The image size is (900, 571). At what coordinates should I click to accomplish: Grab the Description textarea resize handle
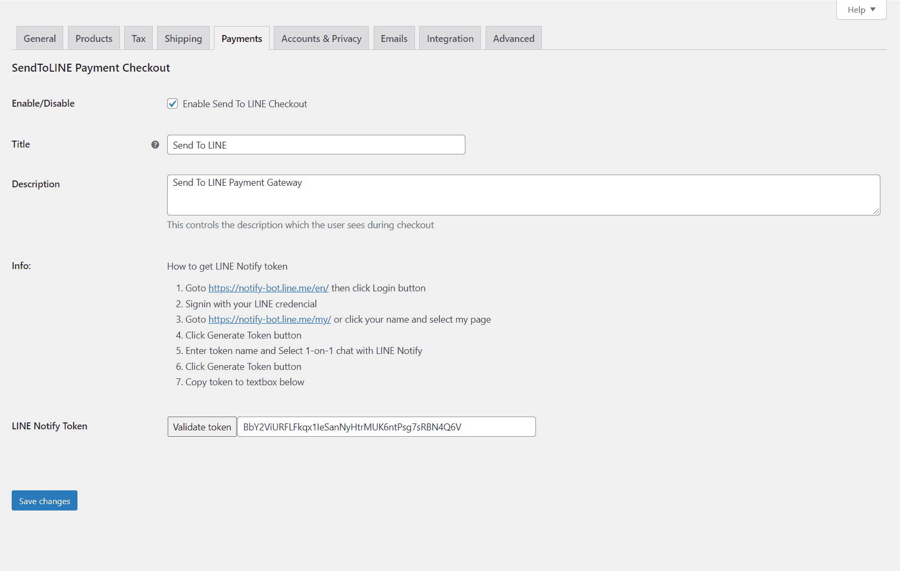pyautogui.click(x=876, y=211)
